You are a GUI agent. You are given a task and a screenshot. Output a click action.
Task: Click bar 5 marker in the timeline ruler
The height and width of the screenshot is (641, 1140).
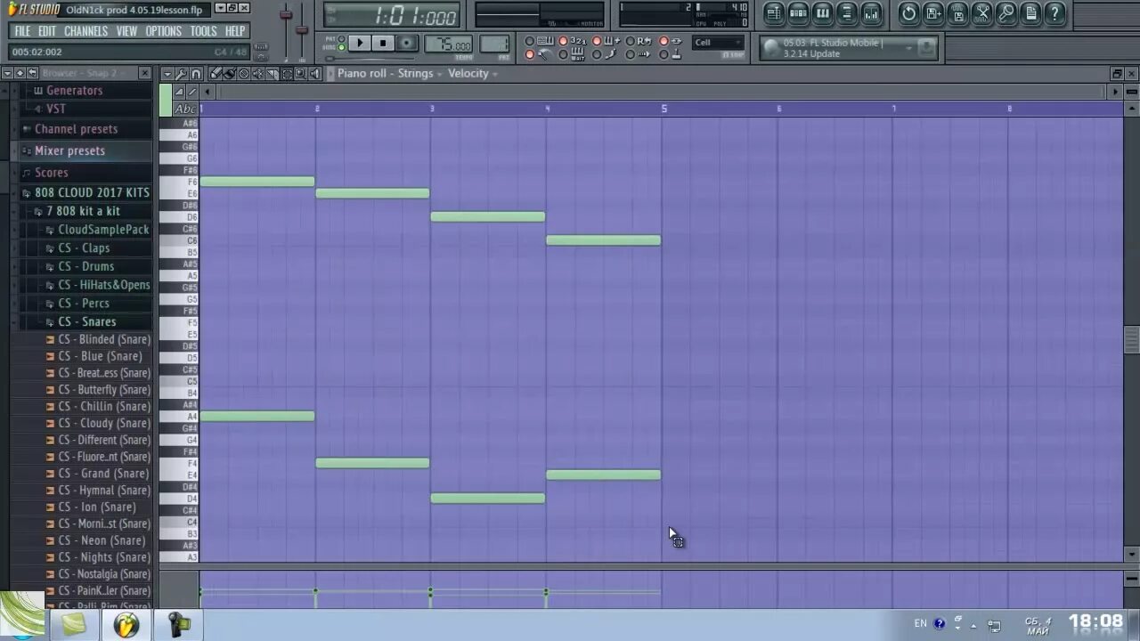664,109
